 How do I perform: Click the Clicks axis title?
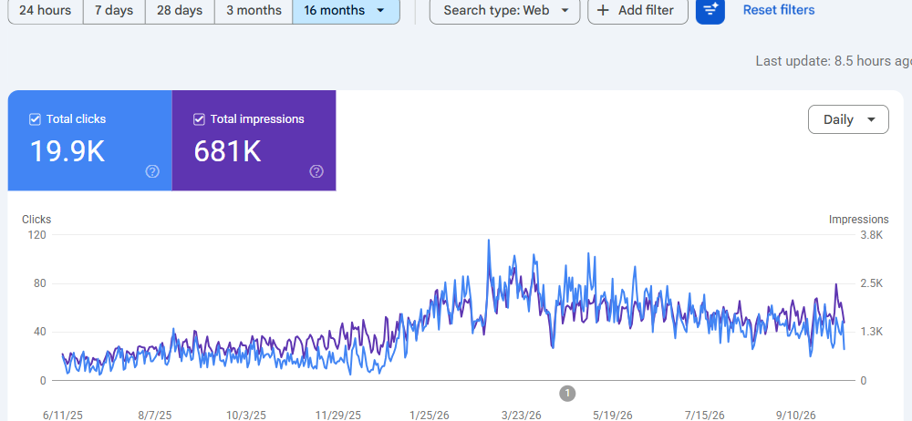pyautogui.click(x=36, y=220)
